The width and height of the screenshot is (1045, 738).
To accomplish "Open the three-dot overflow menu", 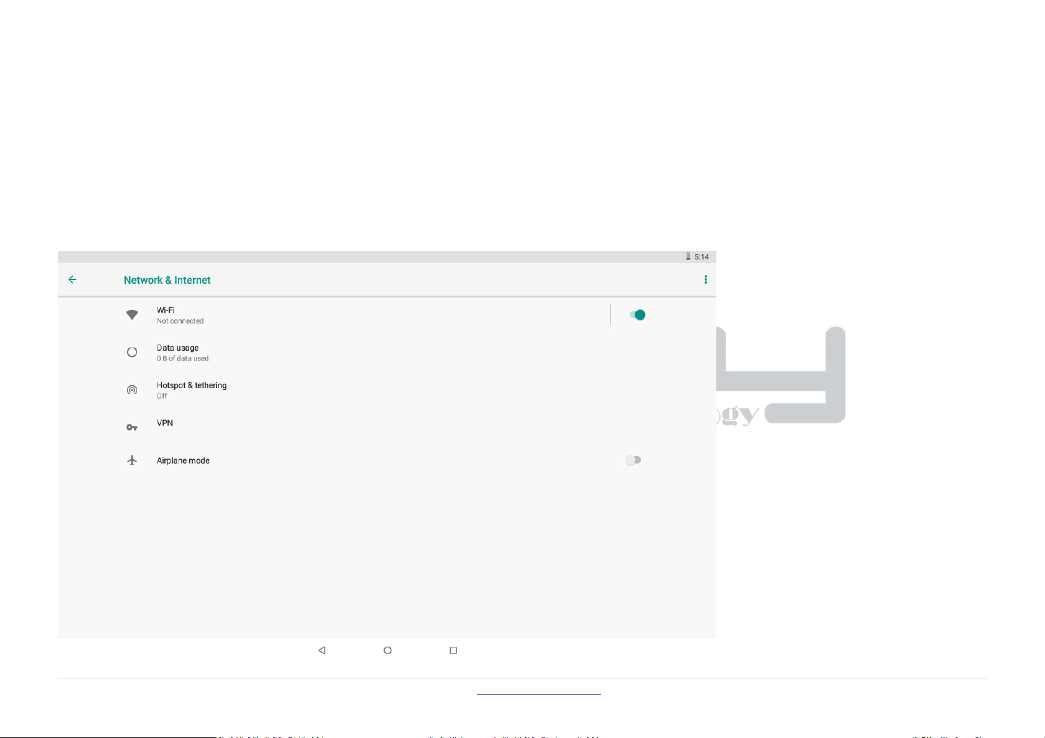I will click(x=706, y=279).
